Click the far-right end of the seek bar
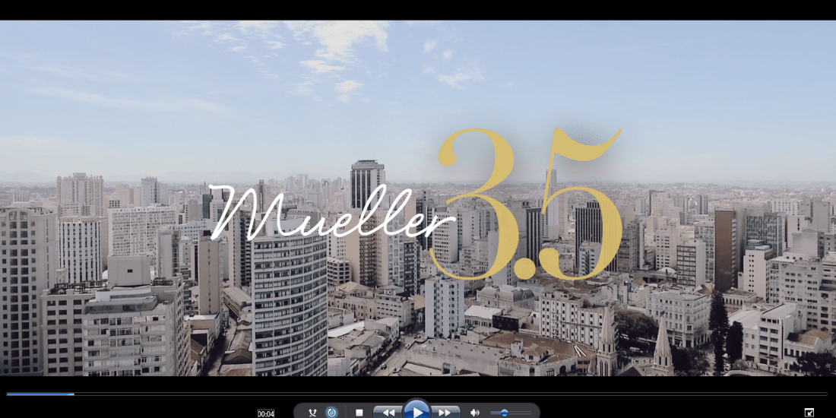This screenshot has height=418, width=836. [825, 394]
